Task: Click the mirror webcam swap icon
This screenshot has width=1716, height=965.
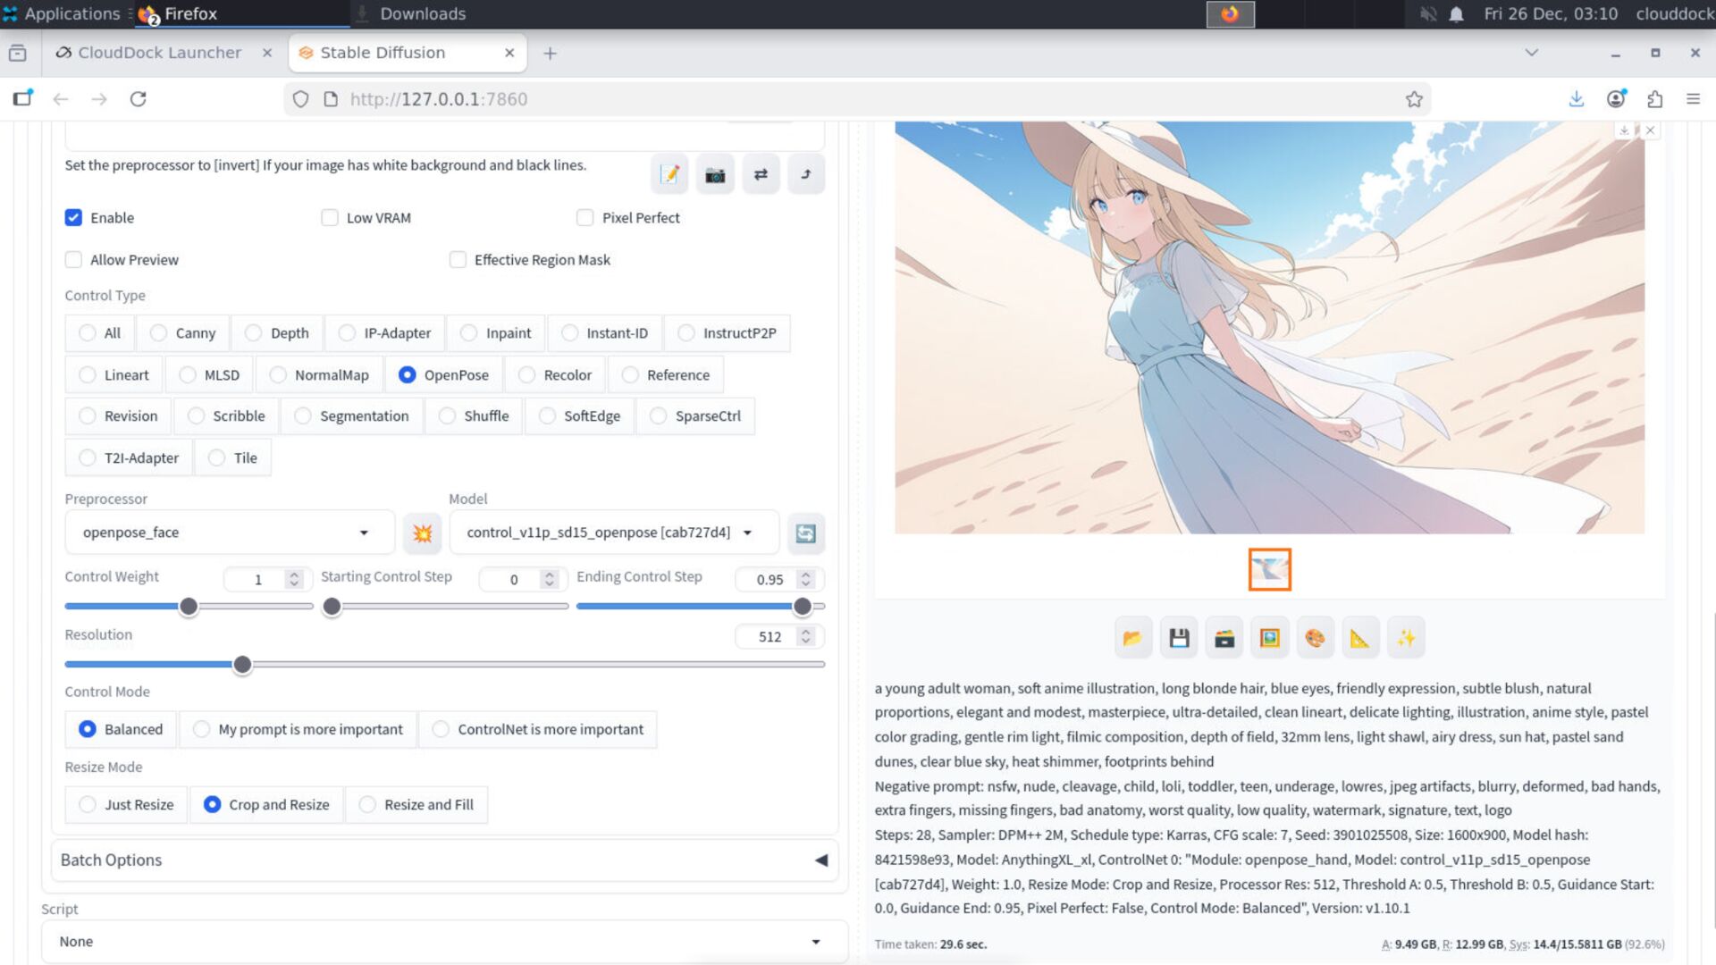Action: pyautogui.click(x=761, y=175)
